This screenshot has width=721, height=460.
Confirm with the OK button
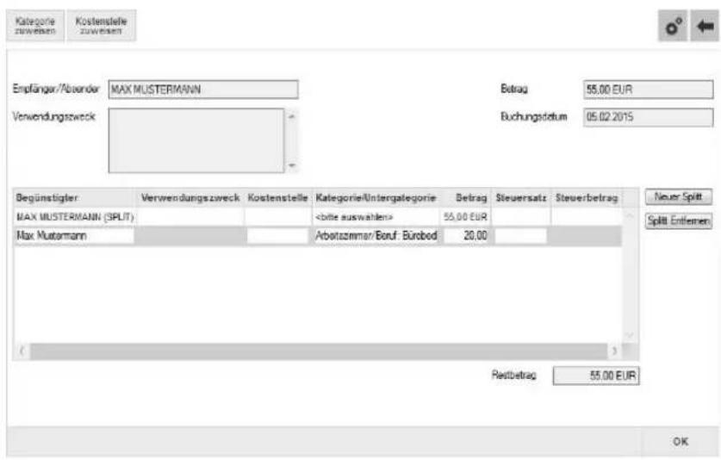coord(681,442)
